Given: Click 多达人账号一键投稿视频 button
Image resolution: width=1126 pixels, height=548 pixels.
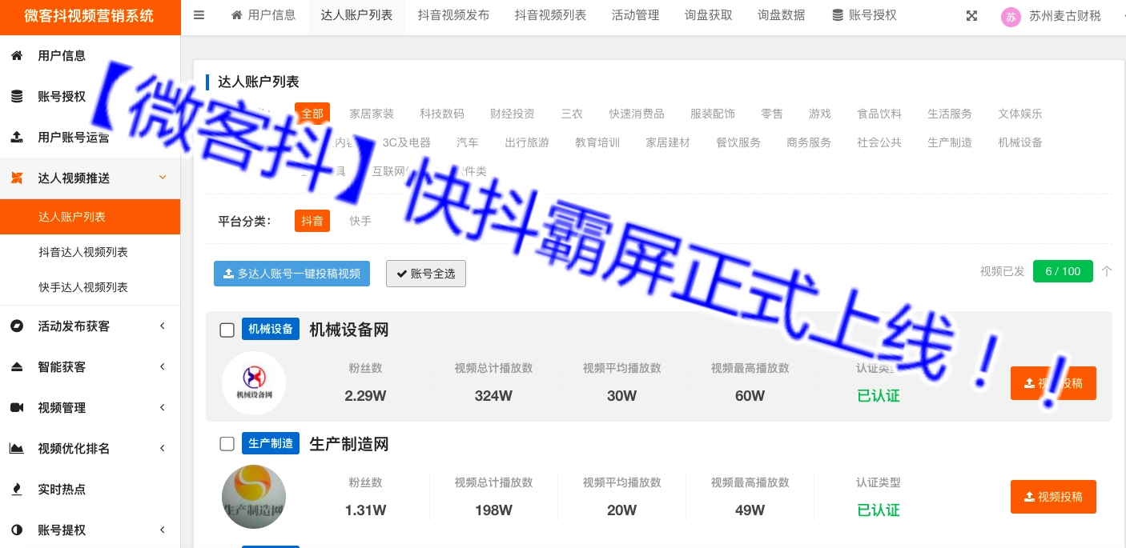Looking at the screenshot, I should (292, 274).
